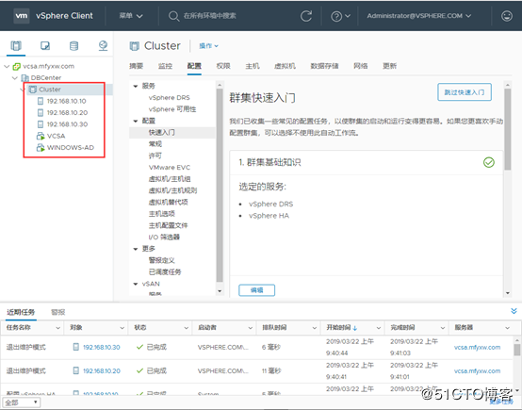Screen dimensions: 522x410
Task: Open the 警报定义 item
Action: 161,260
